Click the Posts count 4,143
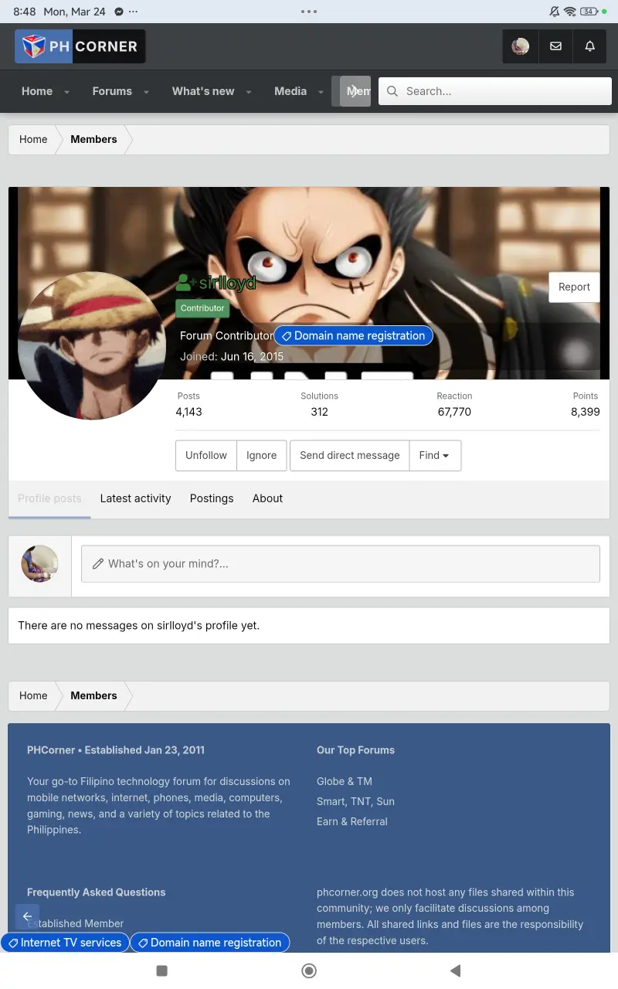This screenshot has height=989, width=618. tap(188, 412)
